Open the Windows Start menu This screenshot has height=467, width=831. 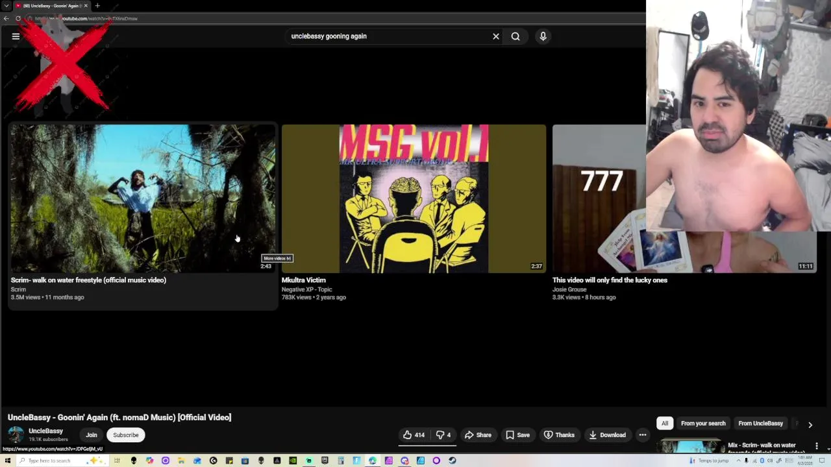click(x=8, y=461)
